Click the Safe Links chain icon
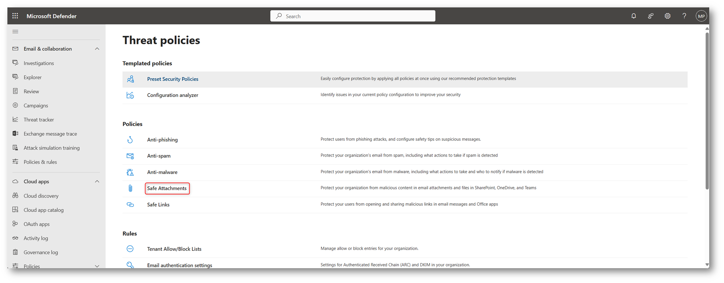 130,205
